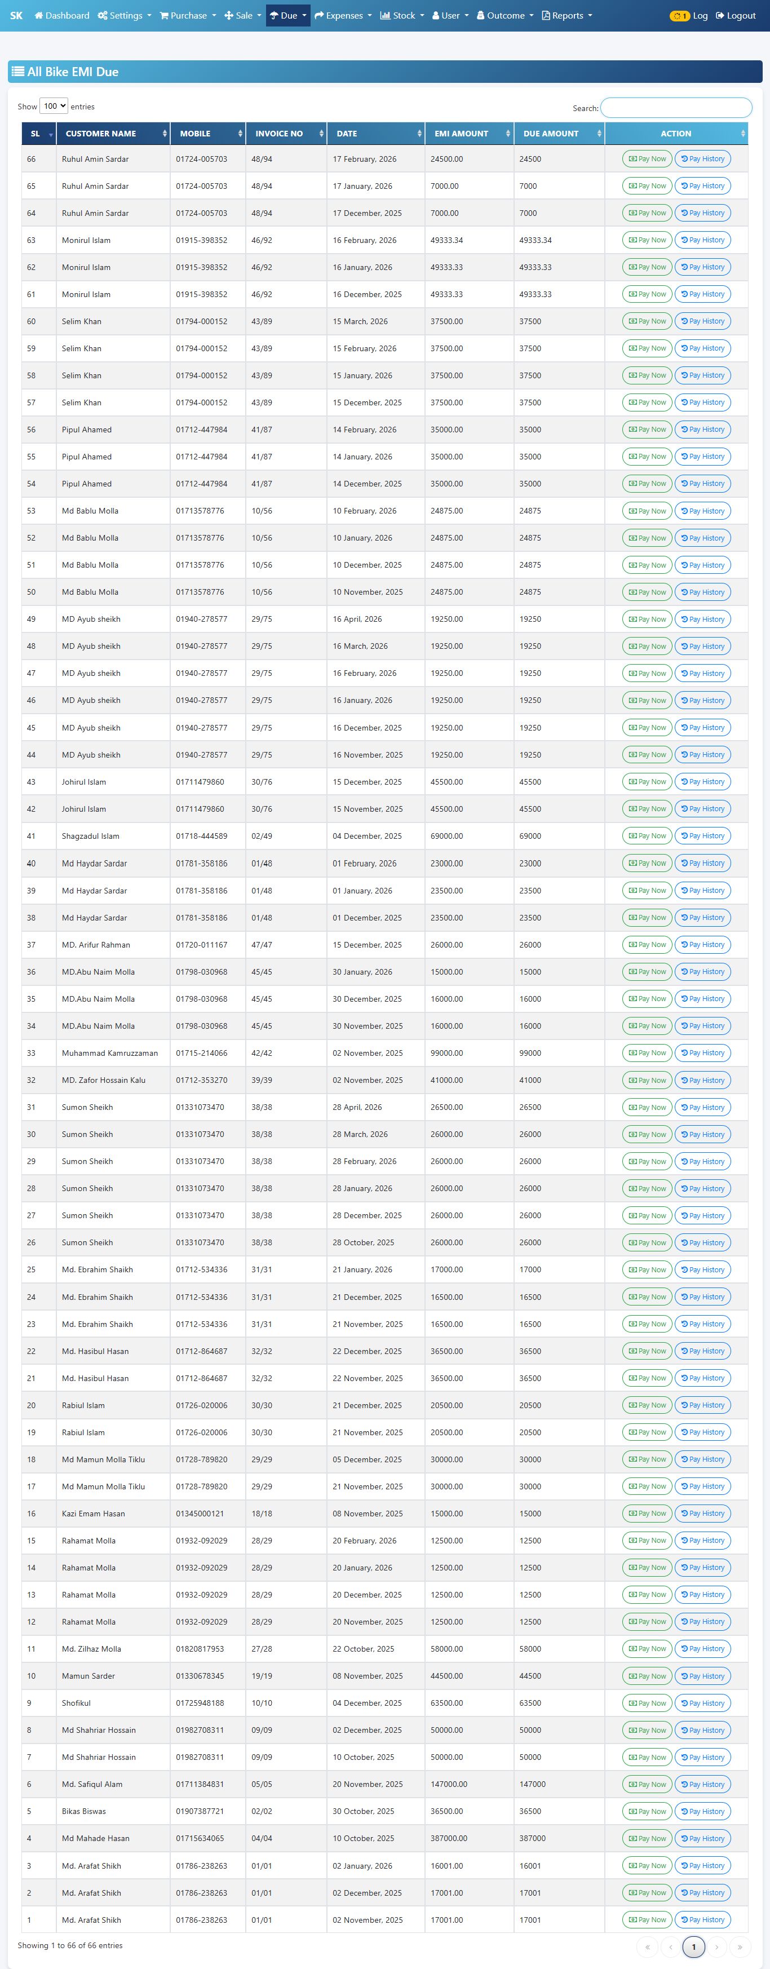Pay Now for SL 6 Md. Safiqul Alam

tap(647, 1785)
